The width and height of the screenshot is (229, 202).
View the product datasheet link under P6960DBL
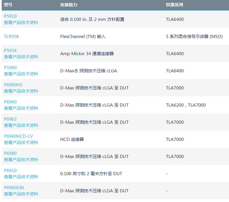(x=21, y=194)
